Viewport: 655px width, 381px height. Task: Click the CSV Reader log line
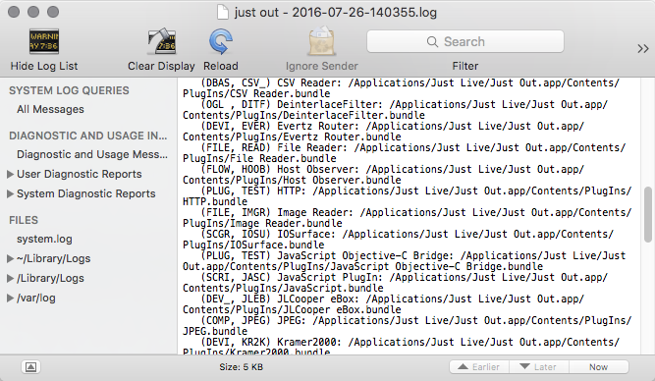coord(401,88)
